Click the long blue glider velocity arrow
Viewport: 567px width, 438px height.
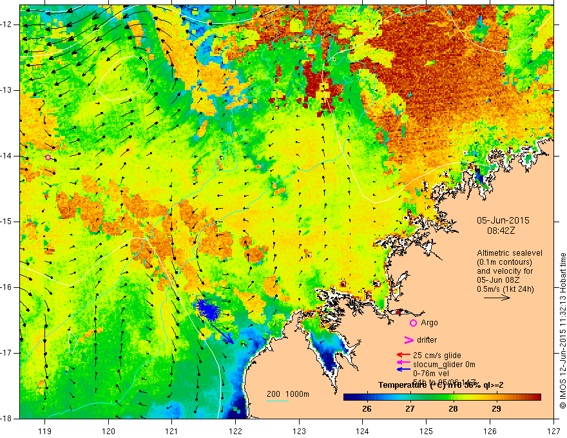click(x=222, y=333)
